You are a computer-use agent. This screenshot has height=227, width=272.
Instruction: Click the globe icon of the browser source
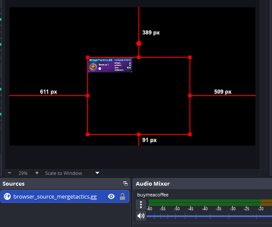[x=7, y=196]
